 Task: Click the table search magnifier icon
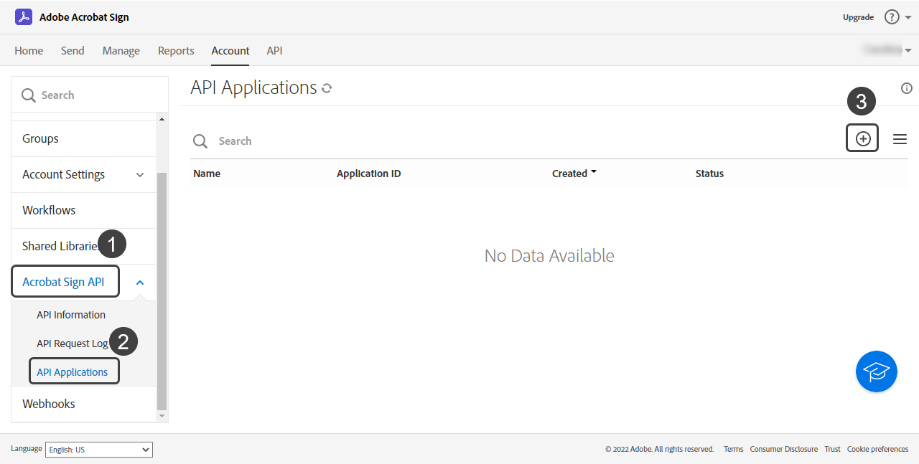pyautogui.click(x=200, y=141)
